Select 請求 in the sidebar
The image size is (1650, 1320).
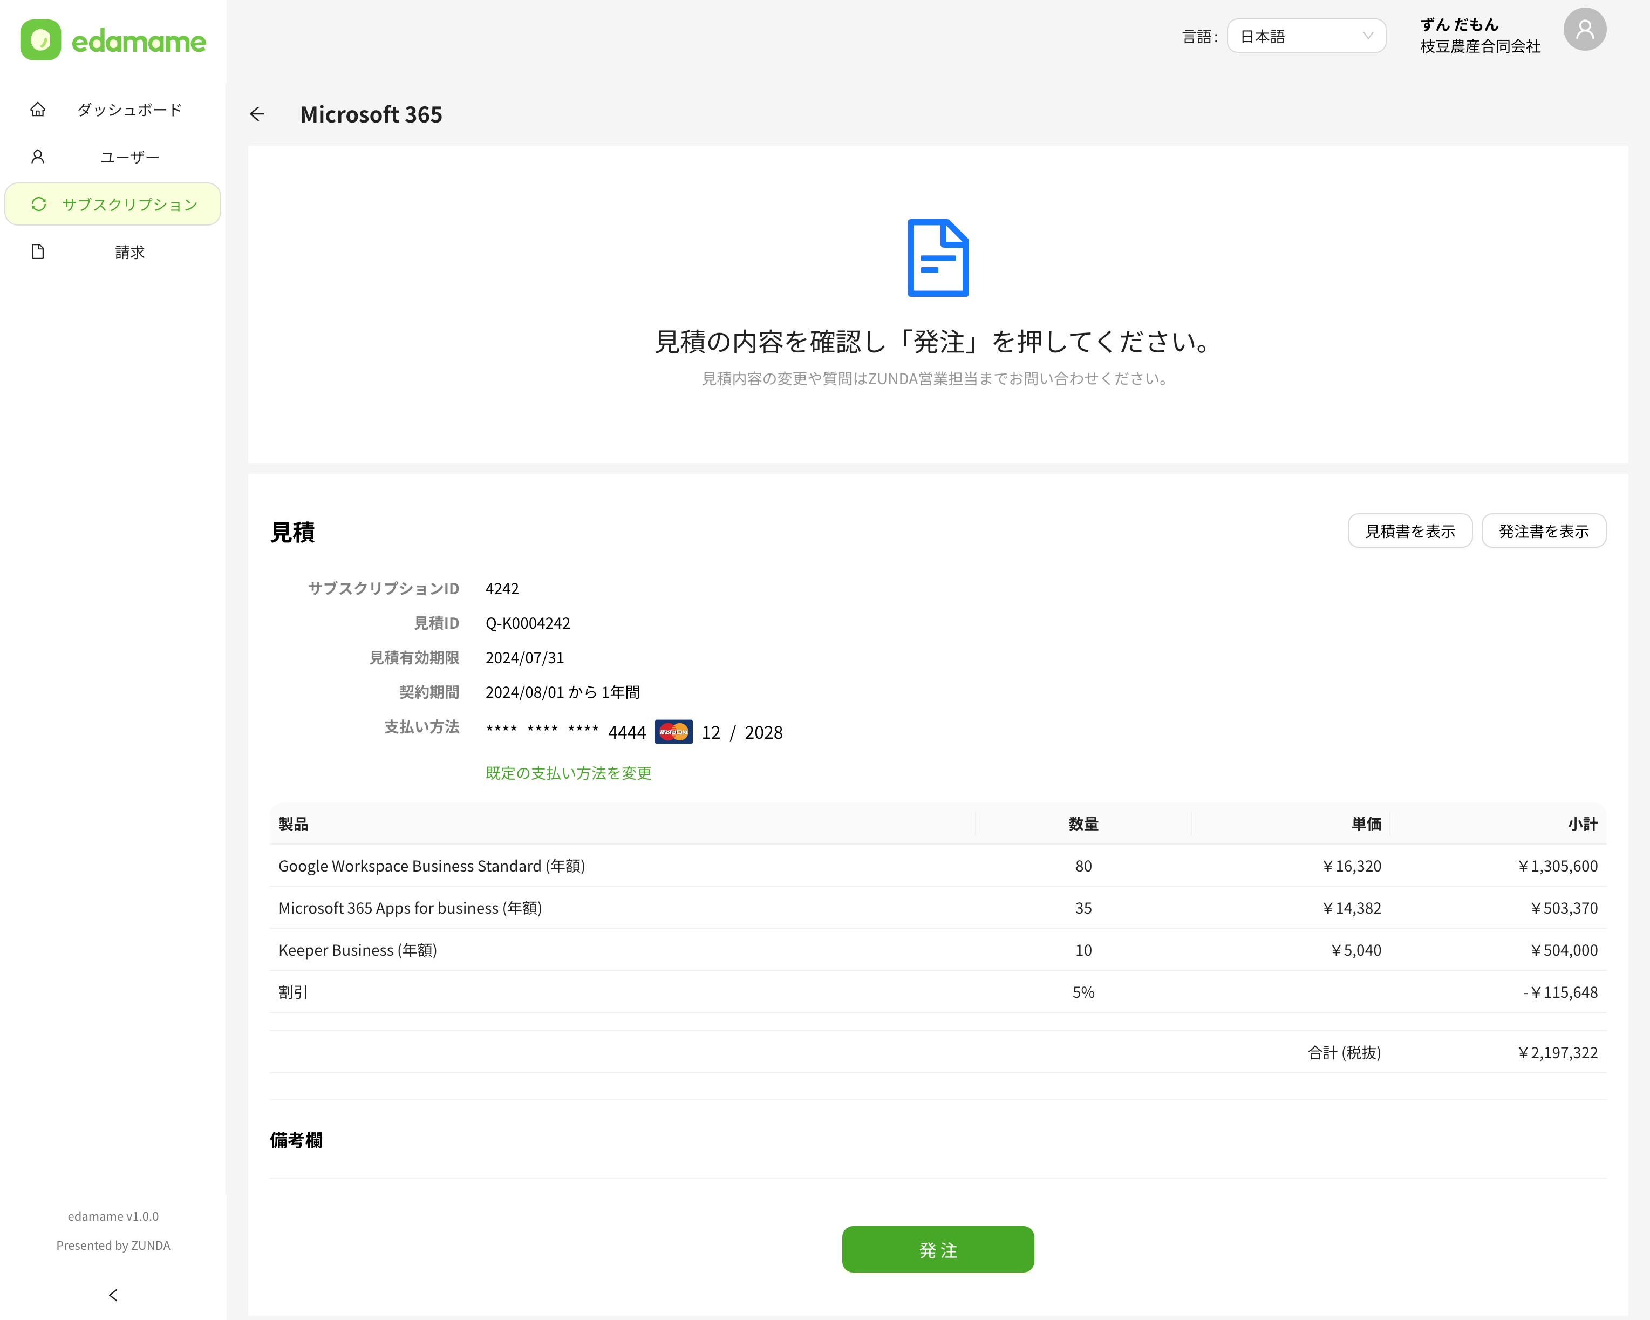coord(129,252)
